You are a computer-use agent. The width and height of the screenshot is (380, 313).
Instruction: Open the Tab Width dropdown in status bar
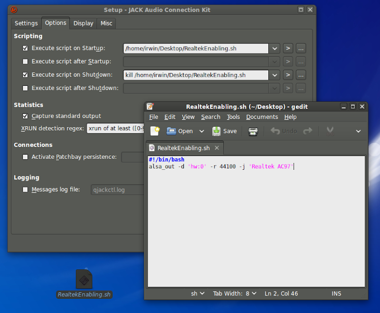click(235, 294)
